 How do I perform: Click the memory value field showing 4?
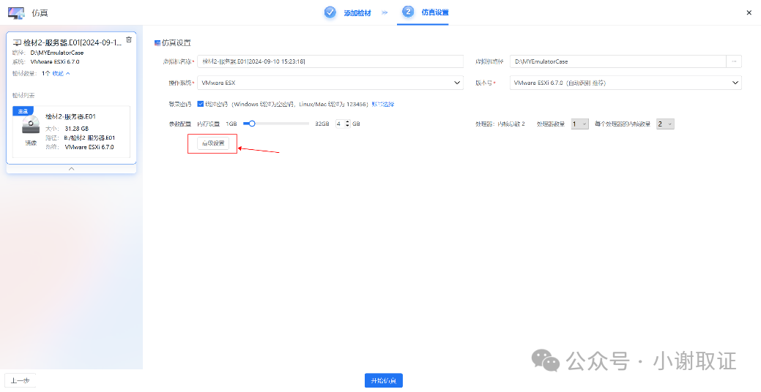click(x=341, y=124)
